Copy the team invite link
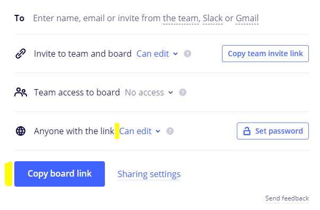This screenshot has height=210, width=320. [265, 54]
